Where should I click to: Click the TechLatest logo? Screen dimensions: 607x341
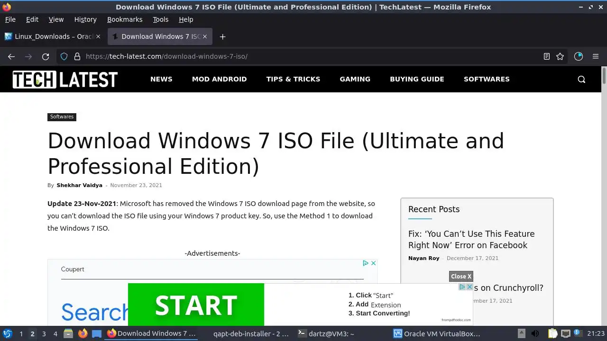(x=65, y=79)
